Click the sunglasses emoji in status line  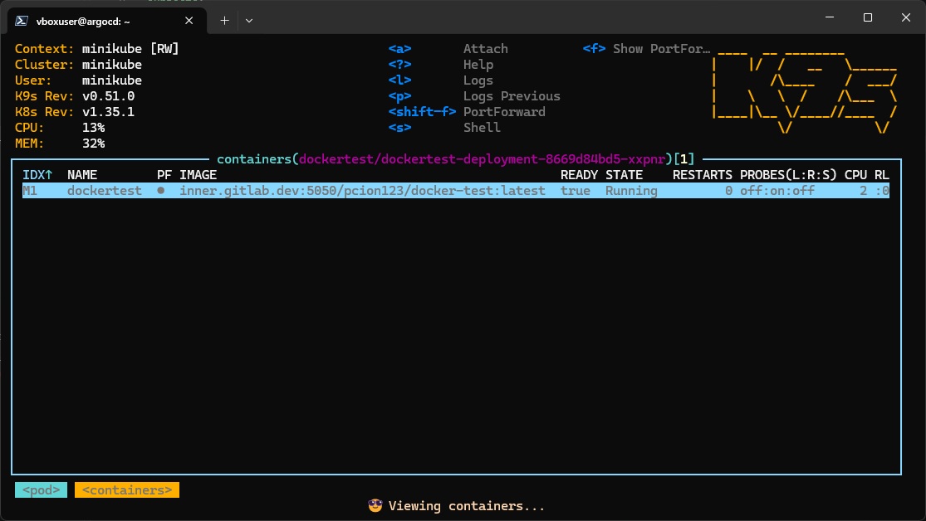pyautogui.click(x=375, y=506)
